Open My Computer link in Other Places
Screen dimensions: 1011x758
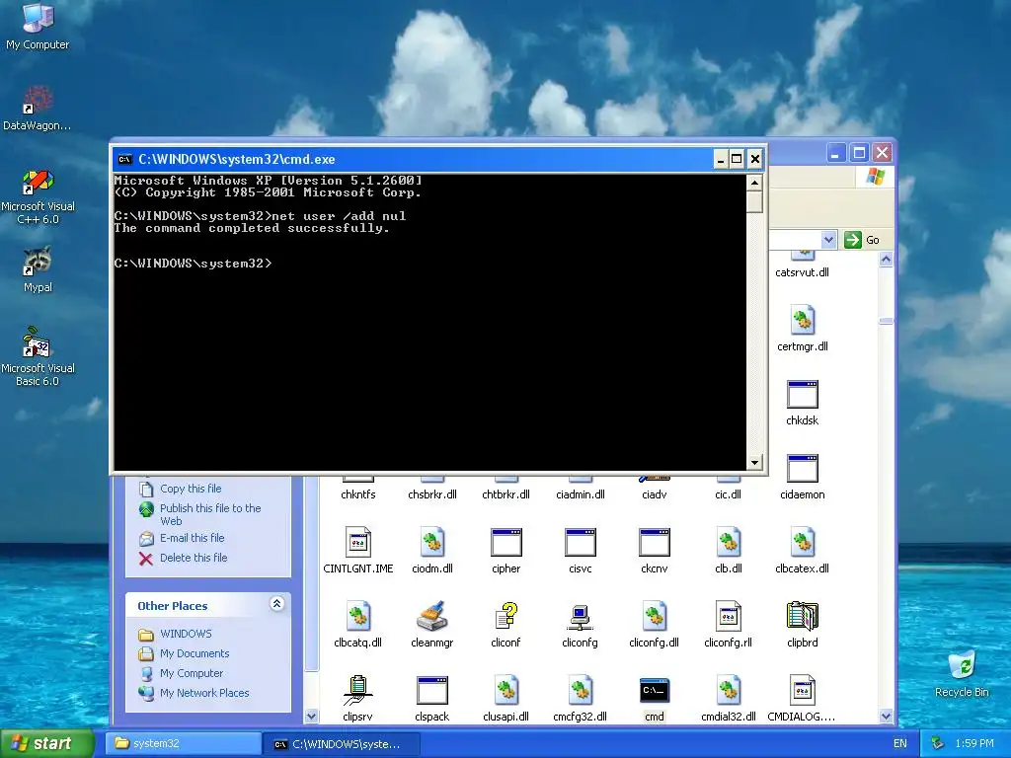pos(192,673)
